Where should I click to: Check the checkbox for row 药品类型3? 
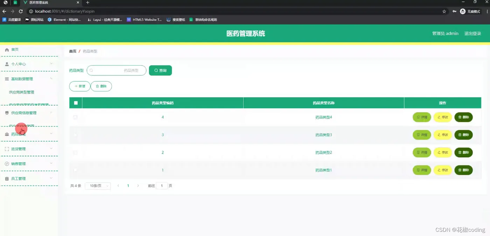75,135
